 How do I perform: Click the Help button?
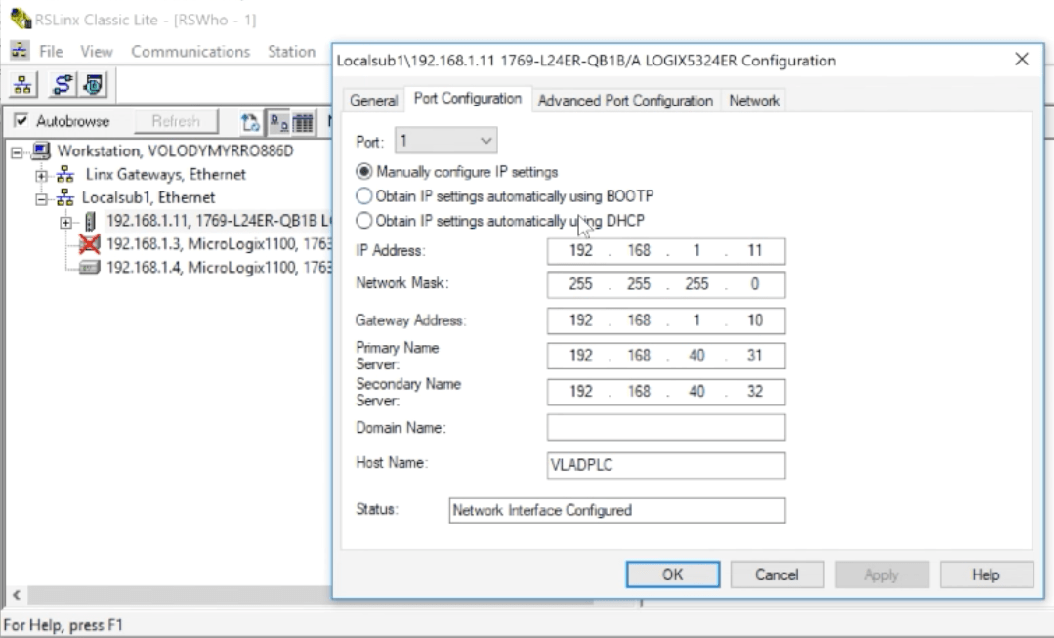coord(986,574)
